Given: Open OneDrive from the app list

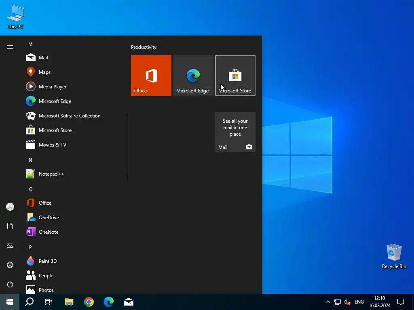Looking at the screenshot, I should click(x=75, y=217).
